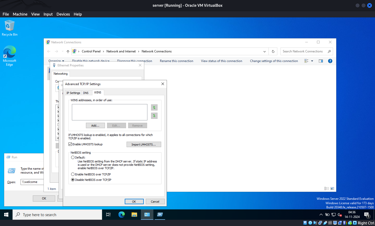Open the change-your-view dropdown arrow
This screenshot has height=226, width=375.
[312, 61]
